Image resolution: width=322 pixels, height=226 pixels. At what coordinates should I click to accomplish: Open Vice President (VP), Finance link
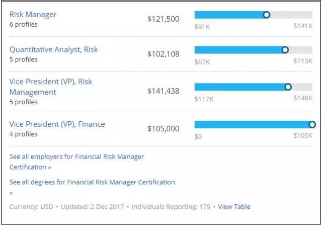[57, 124]
